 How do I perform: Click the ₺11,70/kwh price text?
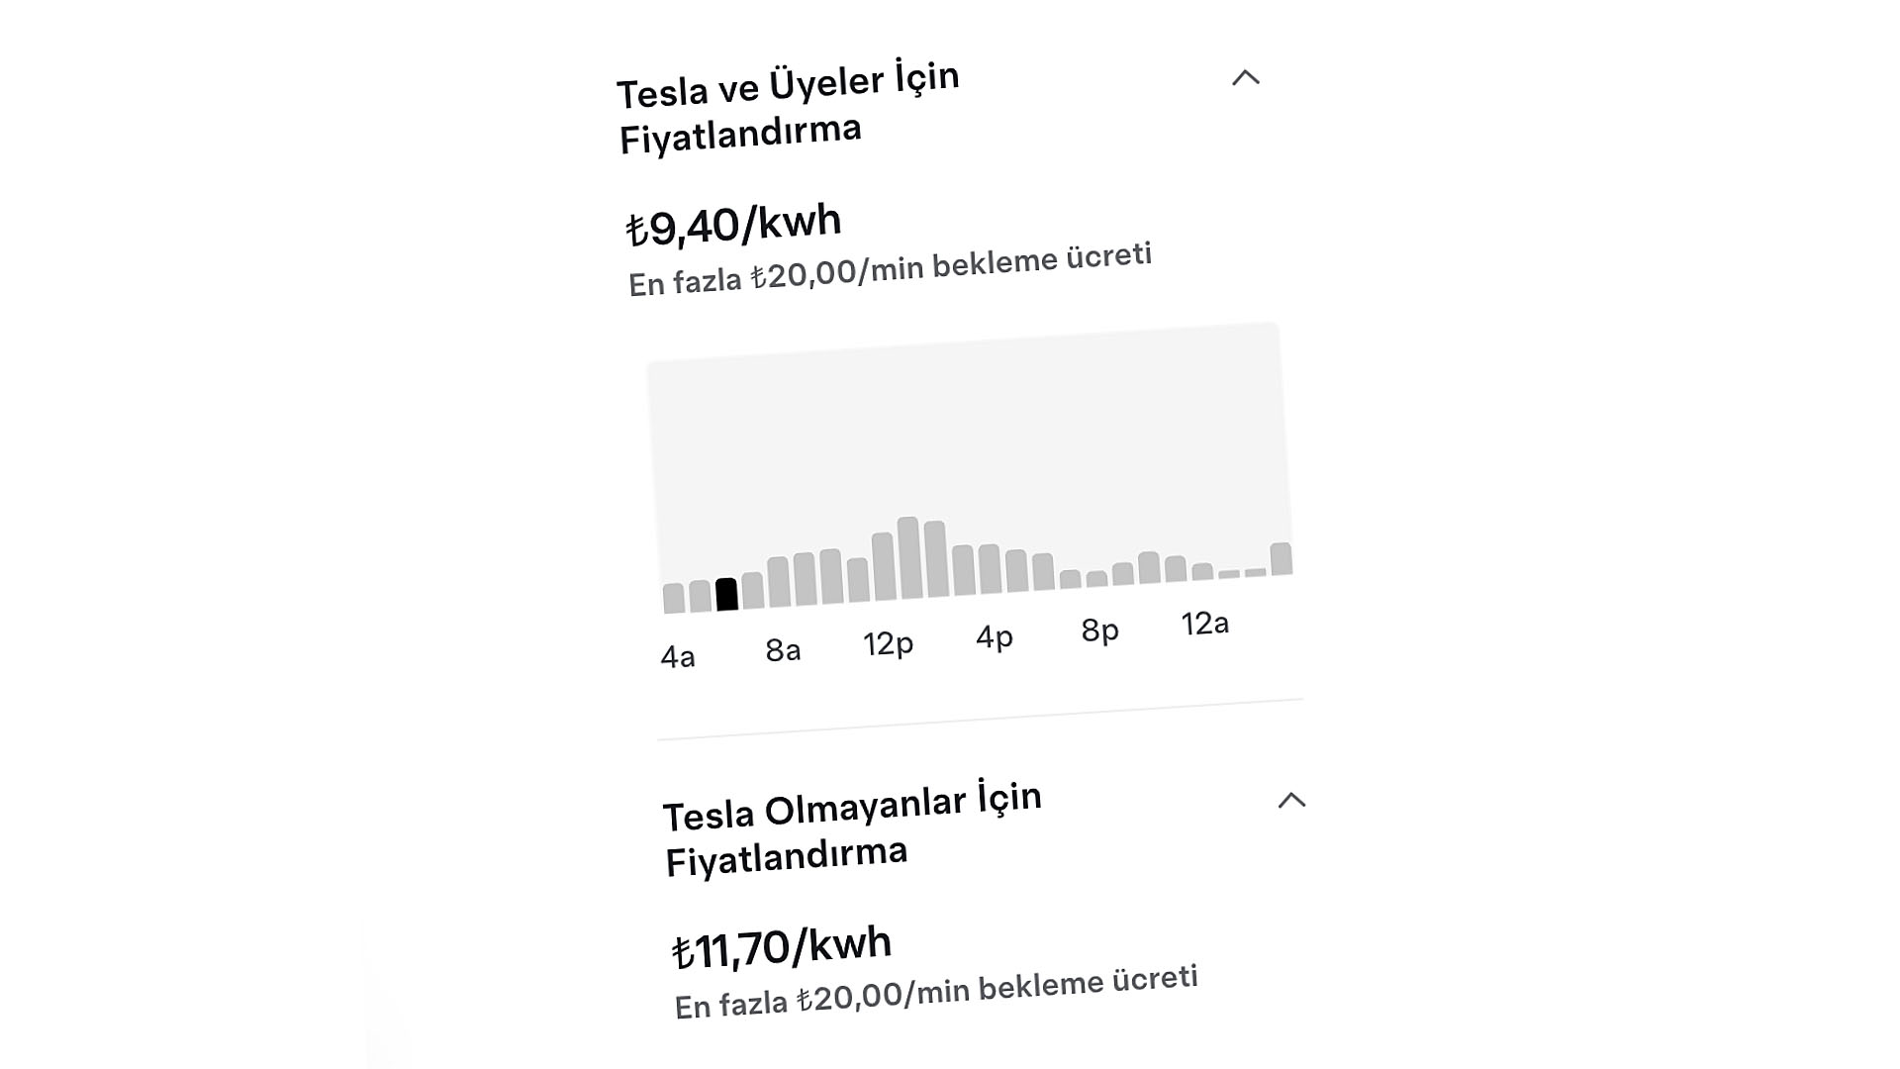(781, 947)
